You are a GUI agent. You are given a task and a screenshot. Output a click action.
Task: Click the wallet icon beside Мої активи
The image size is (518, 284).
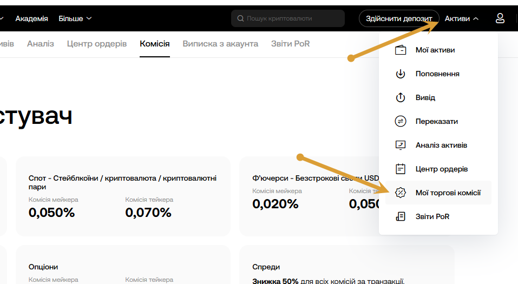401,50
